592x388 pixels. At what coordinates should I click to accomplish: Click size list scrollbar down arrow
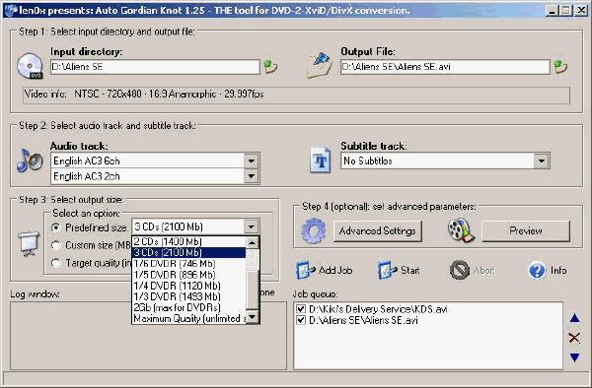coord(253,317)
